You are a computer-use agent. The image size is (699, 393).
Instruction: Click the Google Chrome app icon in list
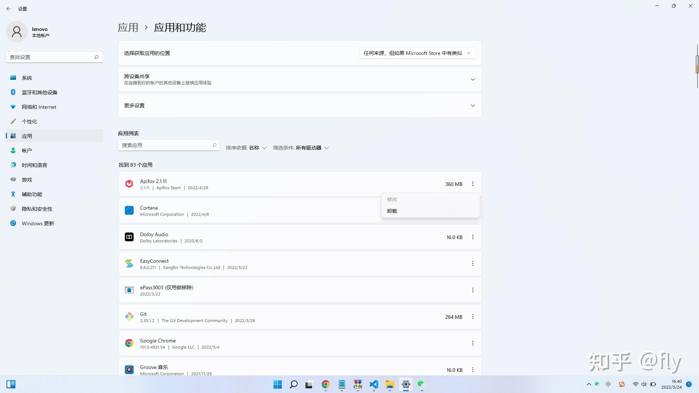point(129,343)
